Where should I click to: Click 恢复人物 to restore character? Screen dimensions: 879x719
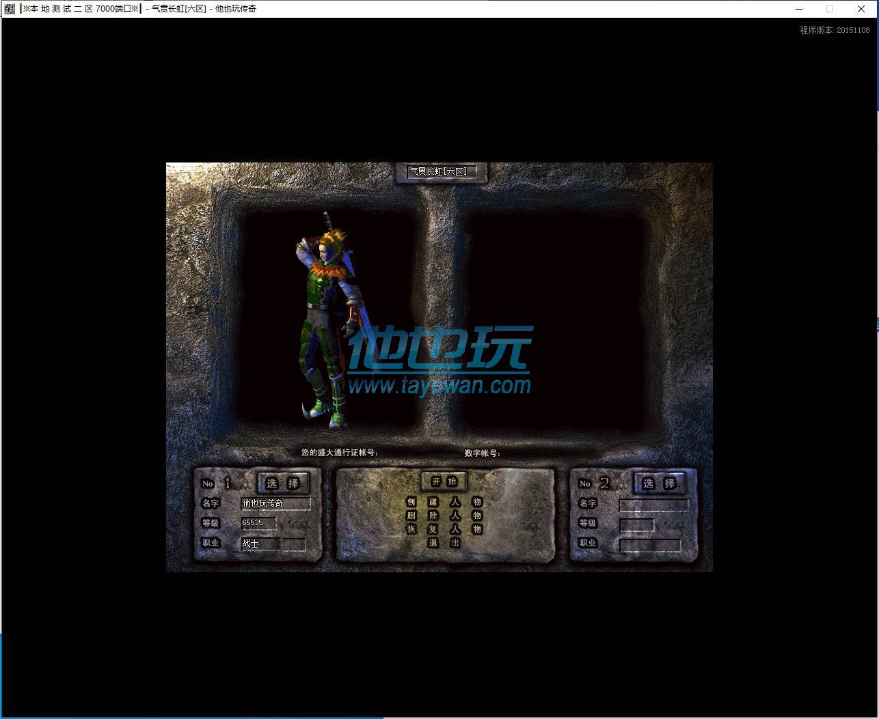444,529
